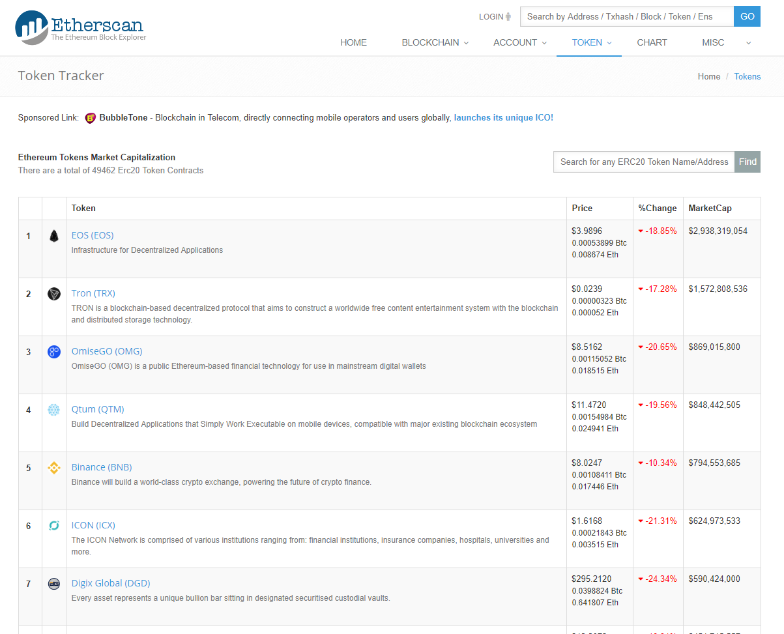Click ICON market cap $624,973,533

point(714,521)
